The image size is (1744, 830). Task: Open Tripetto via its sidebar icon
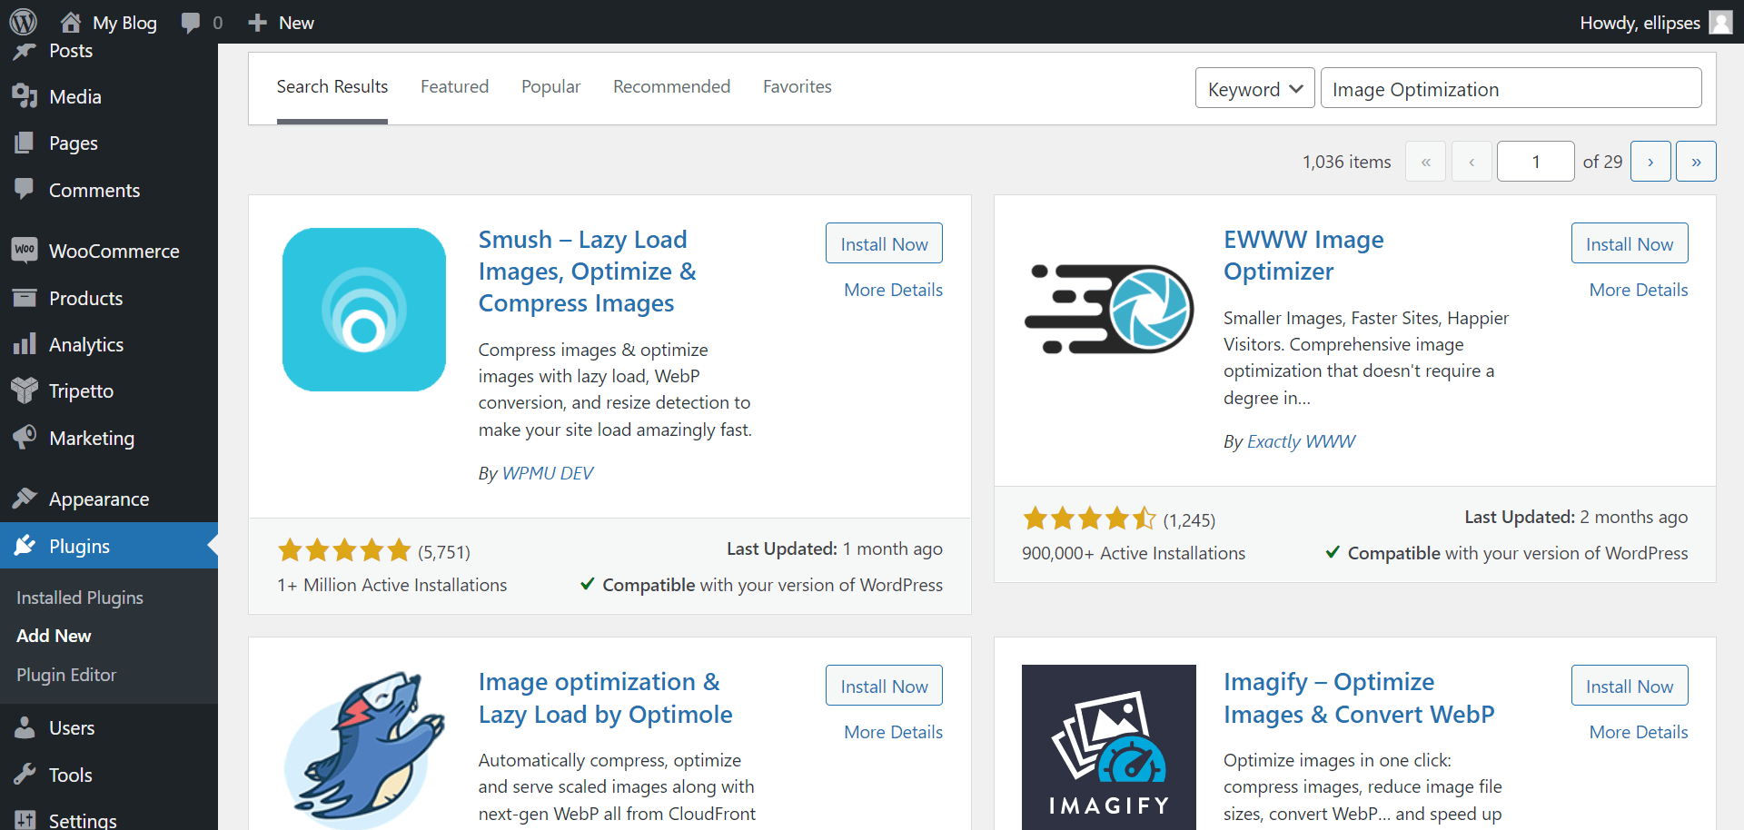[x=25, y=390]
